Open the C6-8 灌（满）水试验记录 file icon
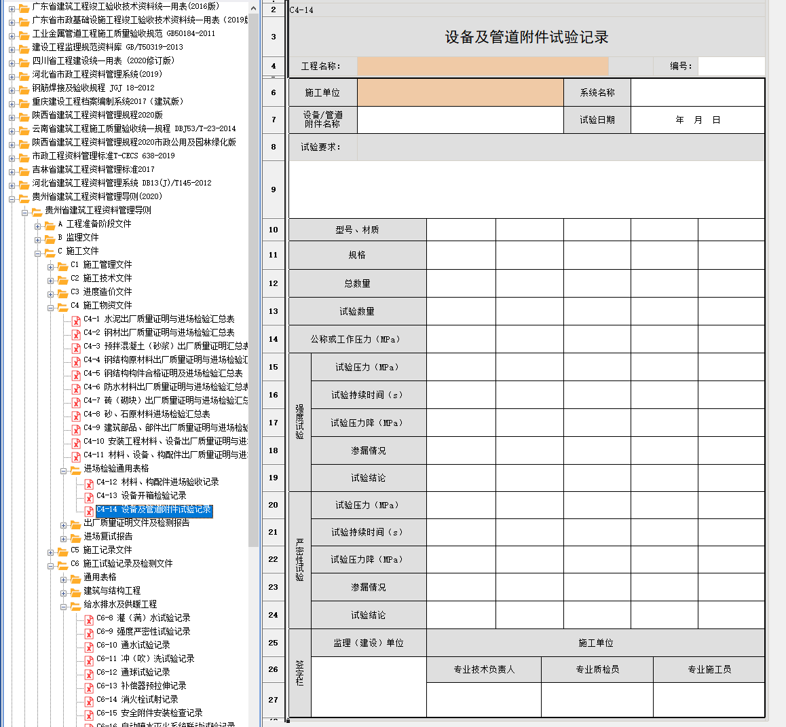 tap(89, 620)
